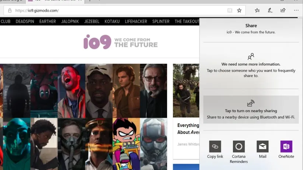The height and width of the screenshot is (170, 303).
Task: Send the page to OneNote
Action: pos(286,146)
